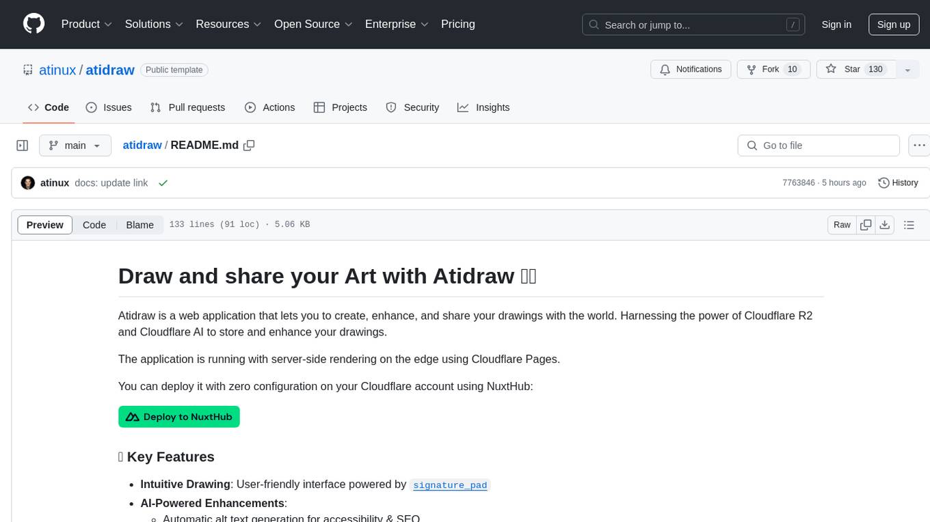
Task: Open the Projects tab
Action: [341, 107]
